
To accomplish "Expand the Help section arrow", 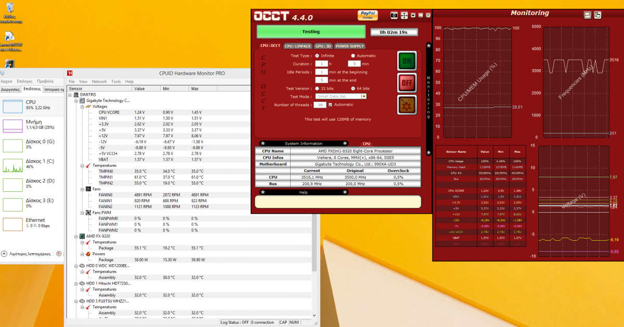I will pyautogui.click(x=345, y=192).
